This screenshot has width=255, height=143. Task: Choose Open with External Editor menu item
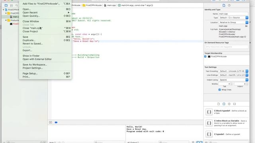click(x=45, y=59)
